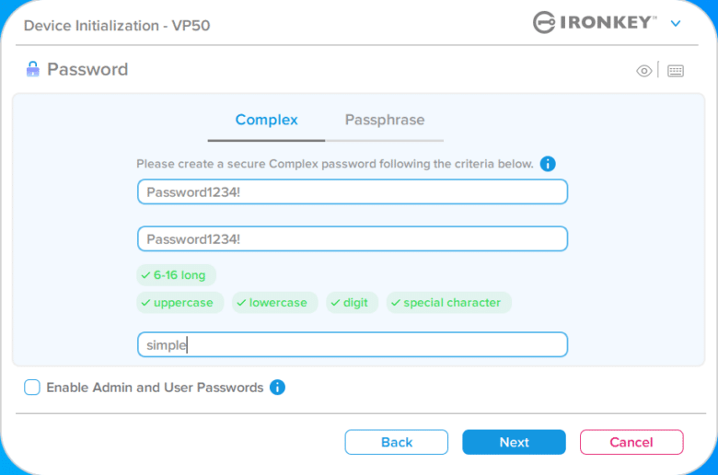Go Back to previous step
This screenshot has height=475, width=718.
397,442
